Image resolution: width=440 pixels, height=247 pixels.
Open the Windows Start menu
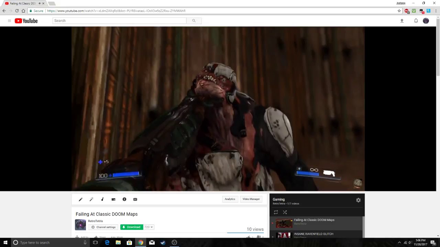[5, 243]
